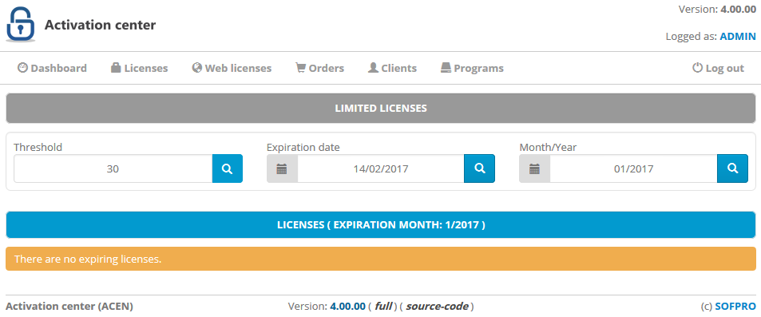Image resolution: width=761 pixels, height=317 pixels.
Task: Click the 'Activation center' title text
Action: (x=100, y=25)
